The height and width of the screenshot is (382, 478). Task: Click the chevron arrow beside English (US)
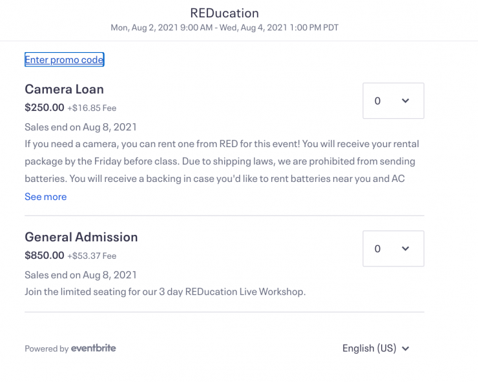pos(406,349)
